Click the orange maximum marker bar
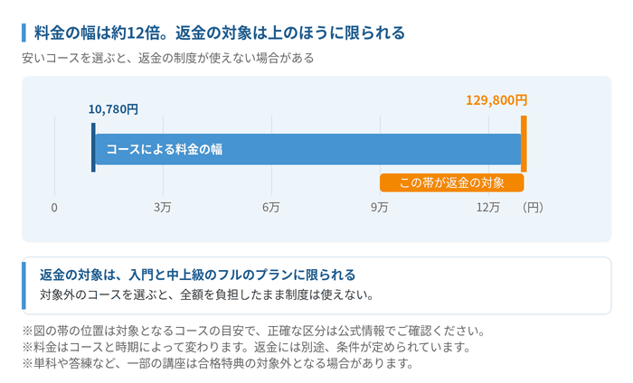The height and width of the screenshot is (383, 633). point(524,144)
